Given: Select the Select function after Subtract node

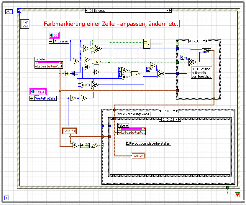Looking at the screenshot, I should tap(161, 73).
